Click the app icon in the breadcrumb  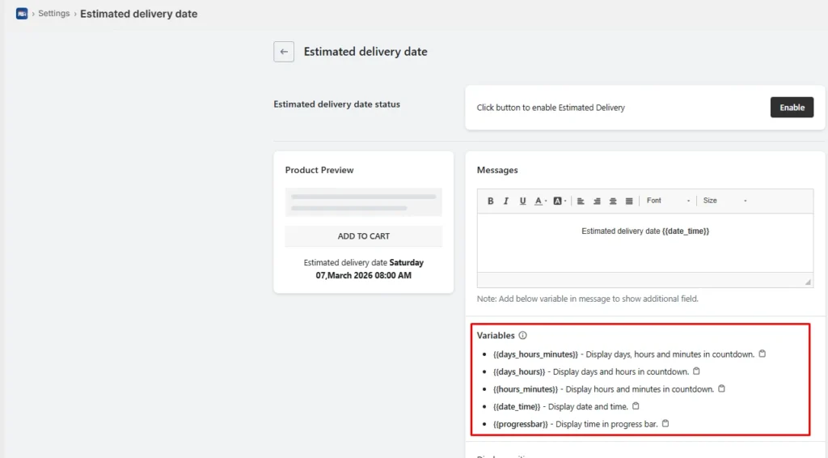tap(22, 14)
